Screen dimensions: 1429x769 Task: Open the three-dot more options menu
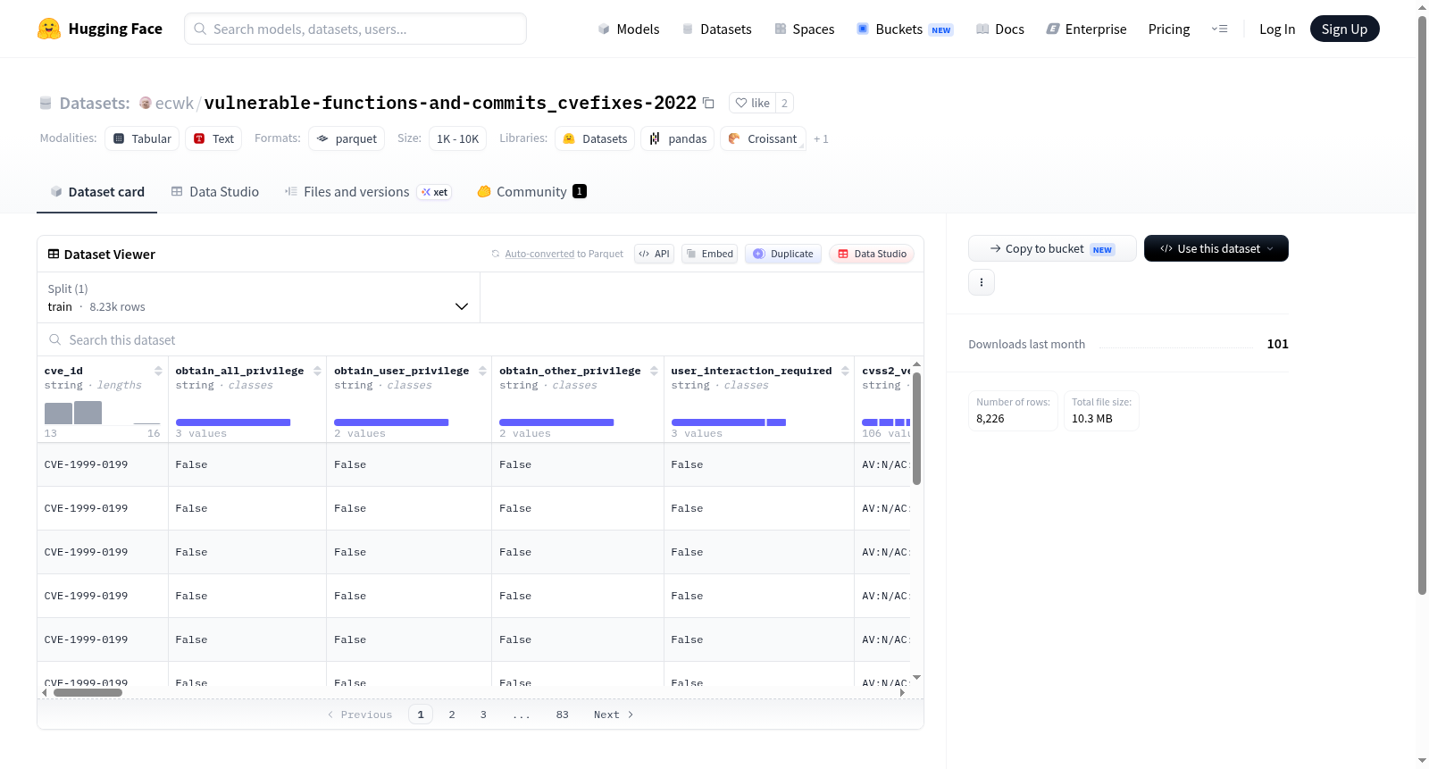pos(982,282)
